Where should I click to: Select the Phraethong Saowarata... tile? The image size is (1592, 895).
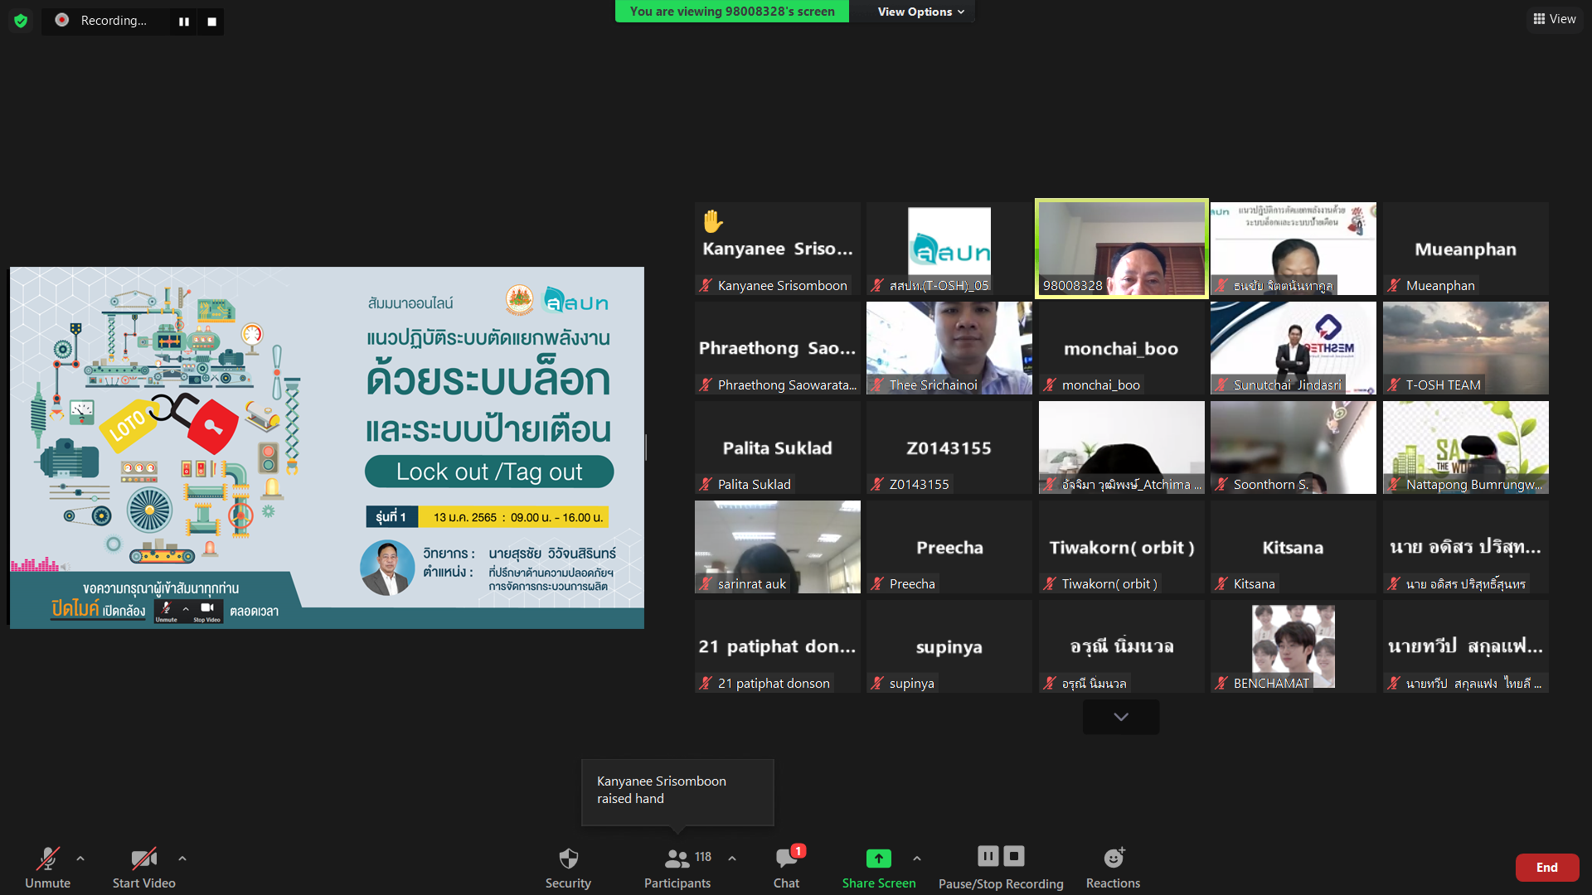(778, 348)
